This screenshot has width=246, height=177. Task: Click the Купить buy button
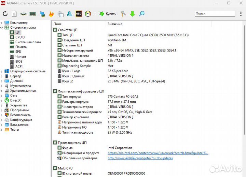108,14
